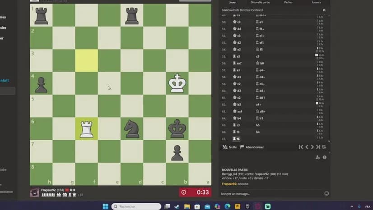Advance to the next move
Image resolution: width=373 pixels, height=210 pixels.
312,147
